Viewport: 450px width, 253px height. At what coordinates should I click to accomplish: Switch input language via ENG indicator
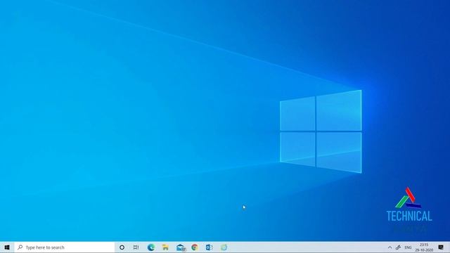pos(408,247)
